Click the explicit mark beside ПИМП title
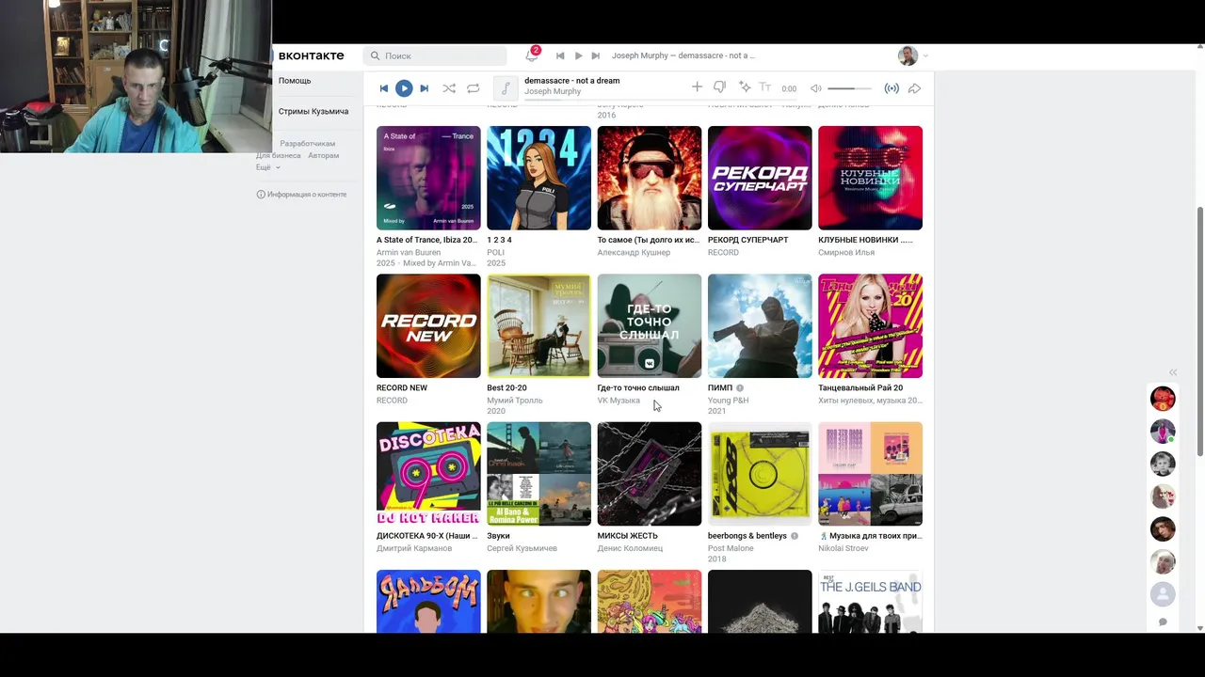The image size is (1205, 677). tap(740, 387)
